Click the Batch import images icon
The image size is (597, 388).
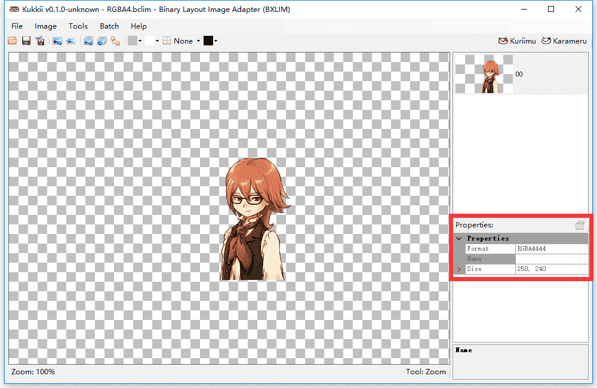coord(102,41)
